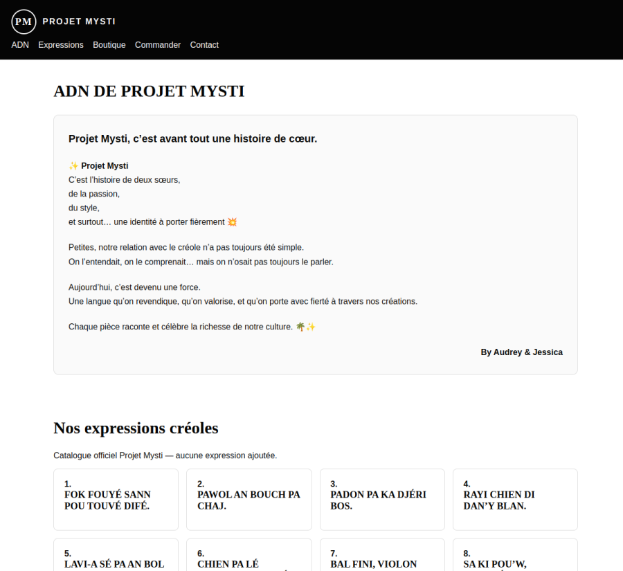623x571 pixels.
Task: Click the PM circle logo
Action: point(24,21)
